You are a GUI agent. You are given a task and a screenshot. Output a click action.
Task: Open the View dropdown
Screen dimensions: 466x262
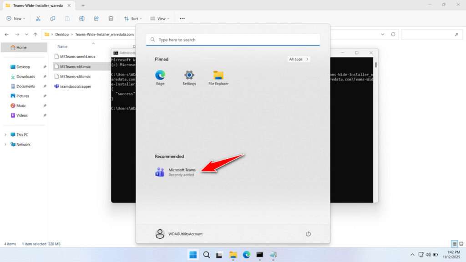click(x=160, y=18)
